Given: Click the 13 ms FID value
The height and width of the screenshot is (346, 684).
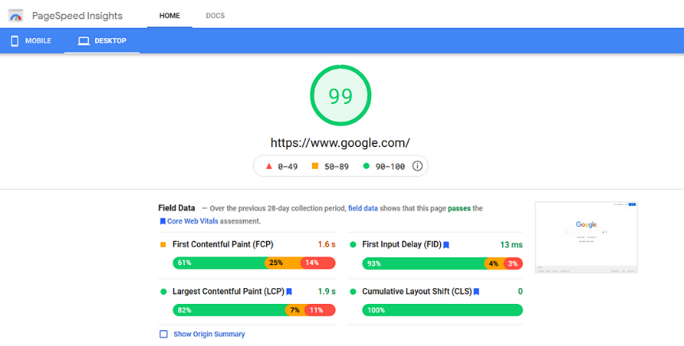Looking at the screenshot, I should [512, 245].
